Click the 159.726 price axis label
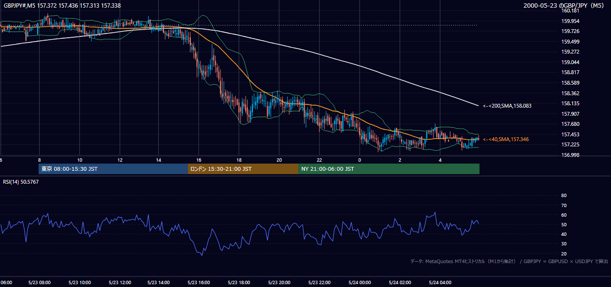The image size is (611, 287). [570, 31]
